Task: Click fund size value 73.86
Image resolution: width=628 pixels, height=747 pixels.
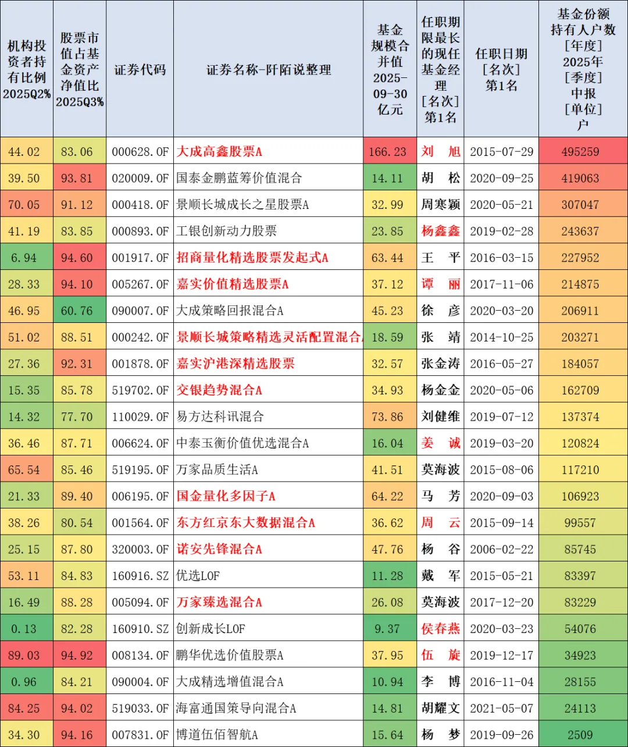Action: tap(388, 417)
